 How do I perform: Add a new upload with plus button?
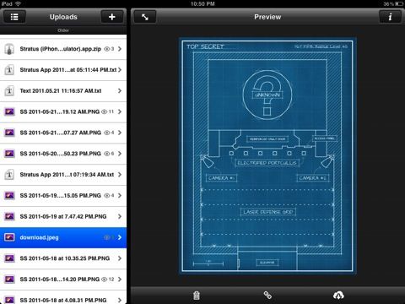(x=112, y=17)
